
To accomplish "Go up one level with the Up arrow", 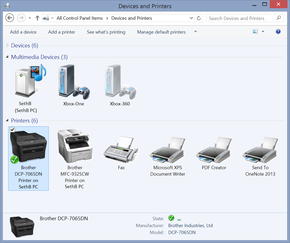I will 37,18.
